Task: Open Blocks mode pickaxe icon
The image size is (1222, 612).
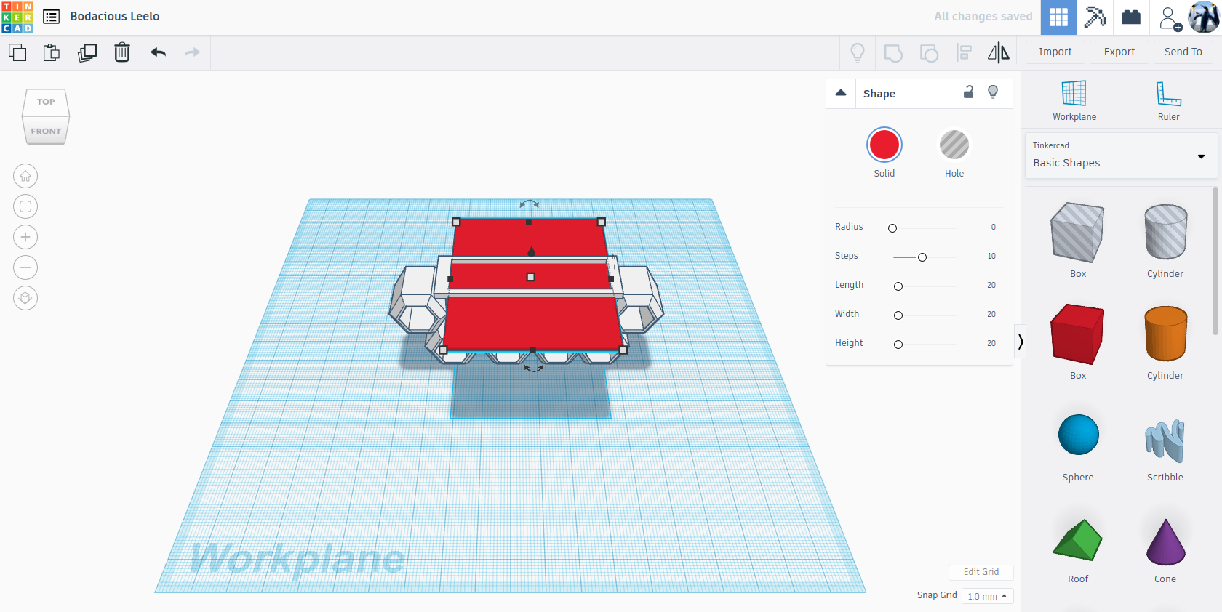Action: pyautogui.click(x=1095, y=17)
